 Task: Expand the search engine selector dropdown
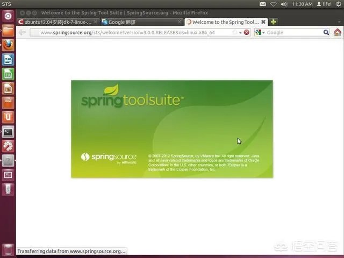pos(260,32)
